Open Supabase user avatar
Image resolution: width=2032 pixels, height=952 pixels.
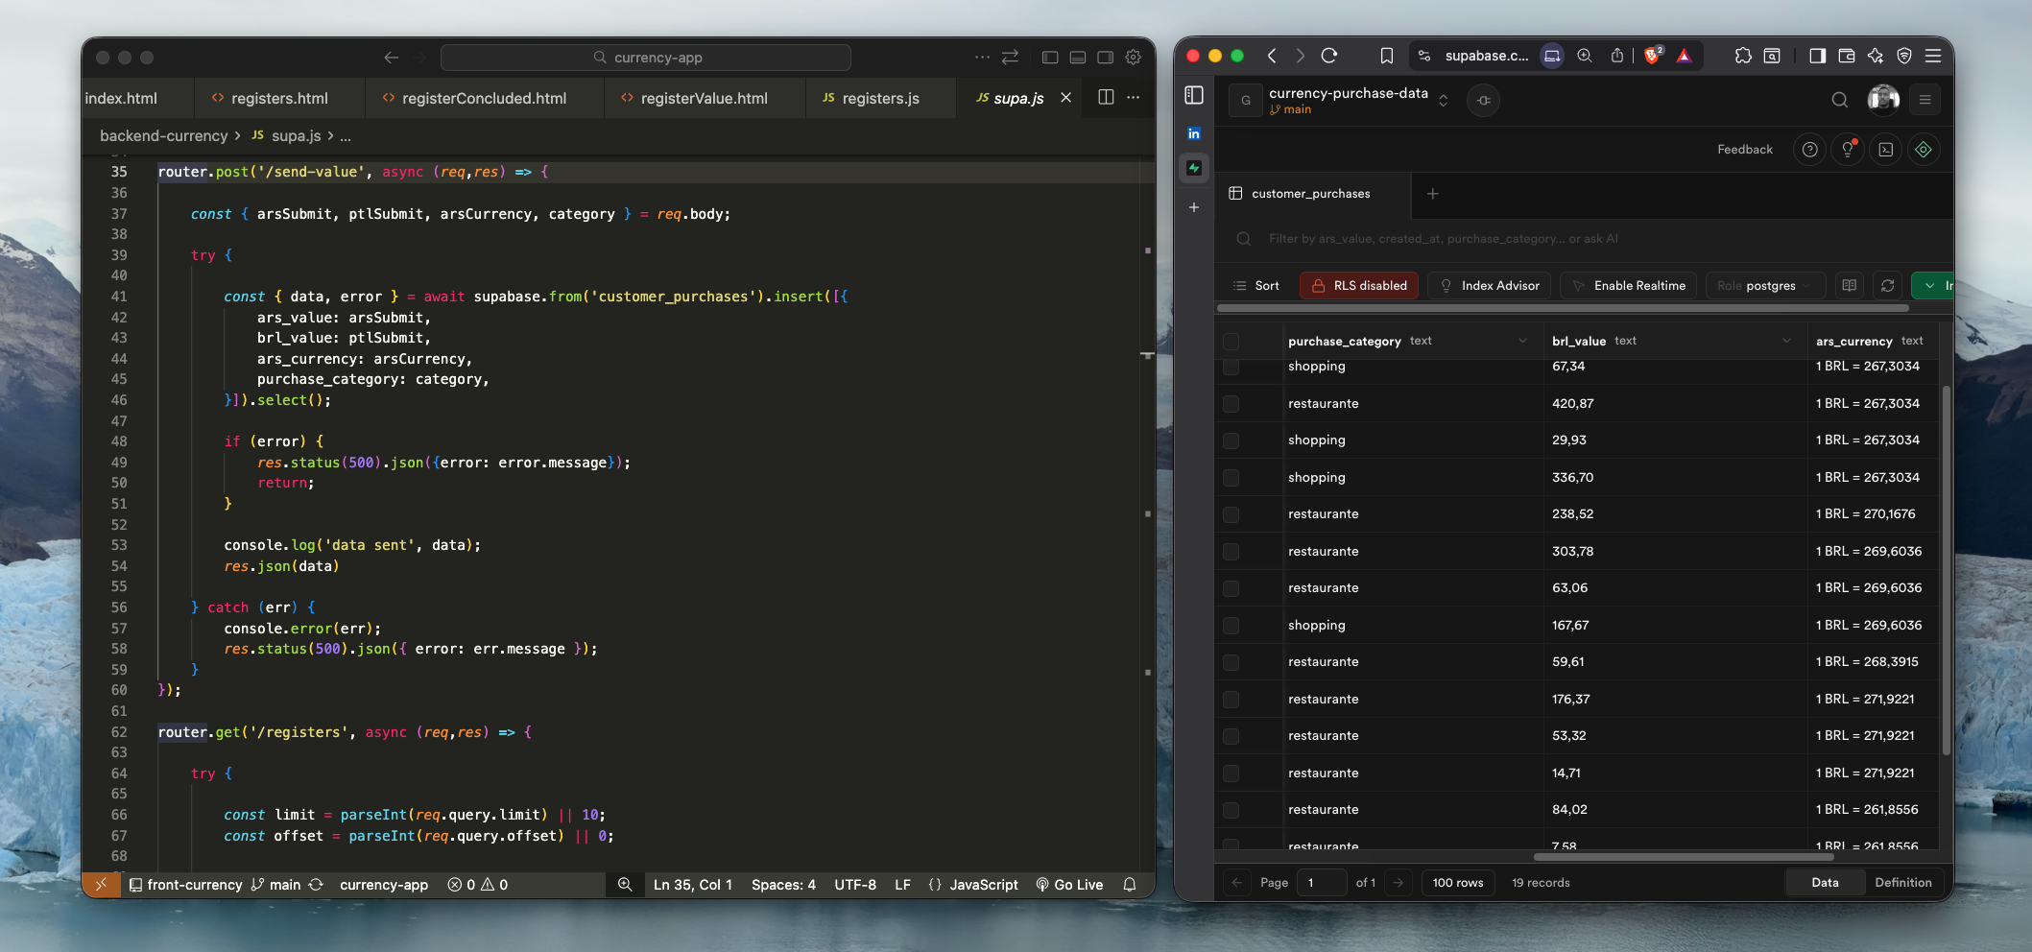(x=1883, y=100)
